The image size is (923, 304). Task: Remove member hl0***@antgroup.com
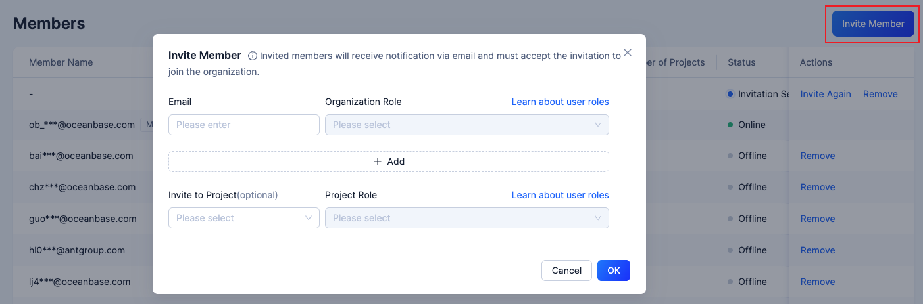coord(818,250)
